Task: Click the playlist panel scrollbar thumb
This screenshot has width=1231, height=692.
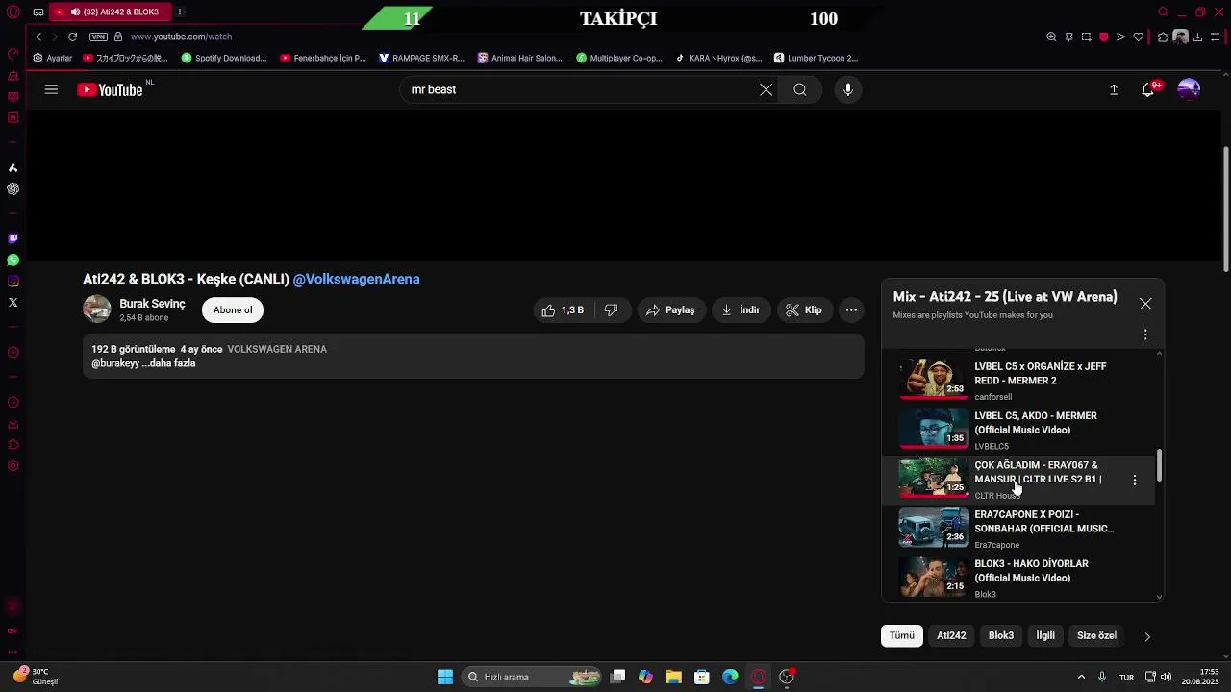Action: point(1159,466)
